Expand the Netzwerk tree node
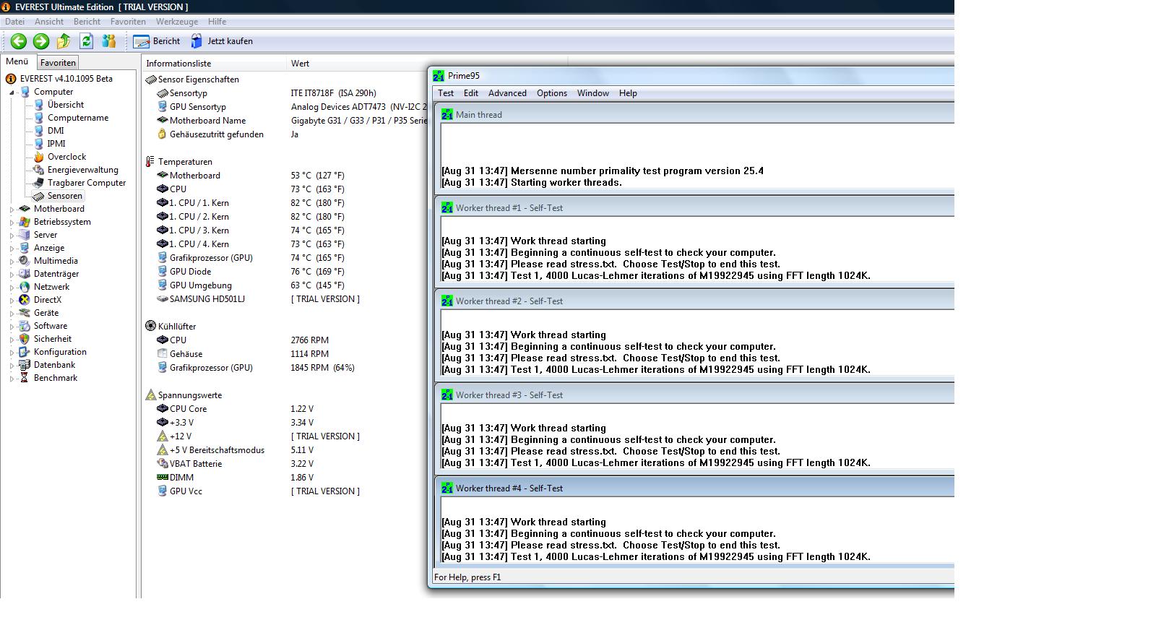Image resolution: width=1169 pixels, height=633 pixels. (12, 288)
